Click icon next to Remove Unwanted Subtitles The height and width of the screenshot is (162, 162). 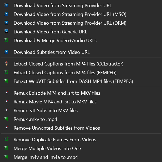pyautogui.click(x=7, y=128)
